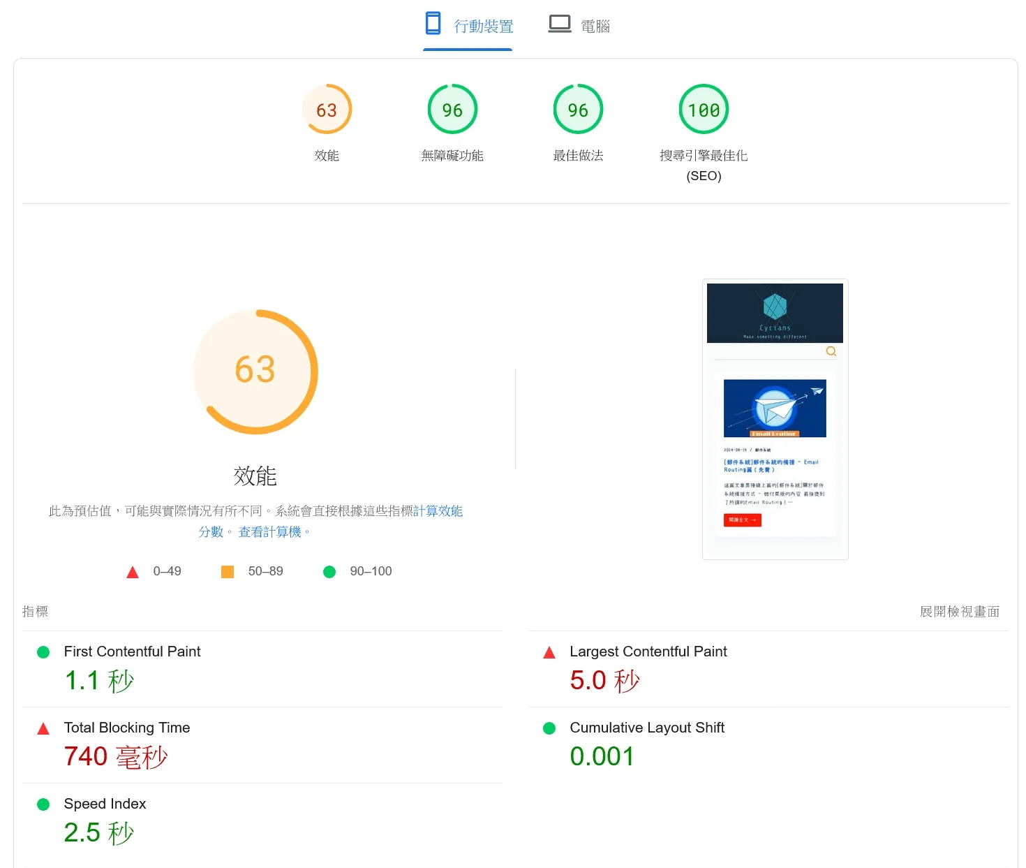This screenshot has width=1026, height=868.
Task: Click the red triangle beside Total Blocking Time
Action: (43, 728)
